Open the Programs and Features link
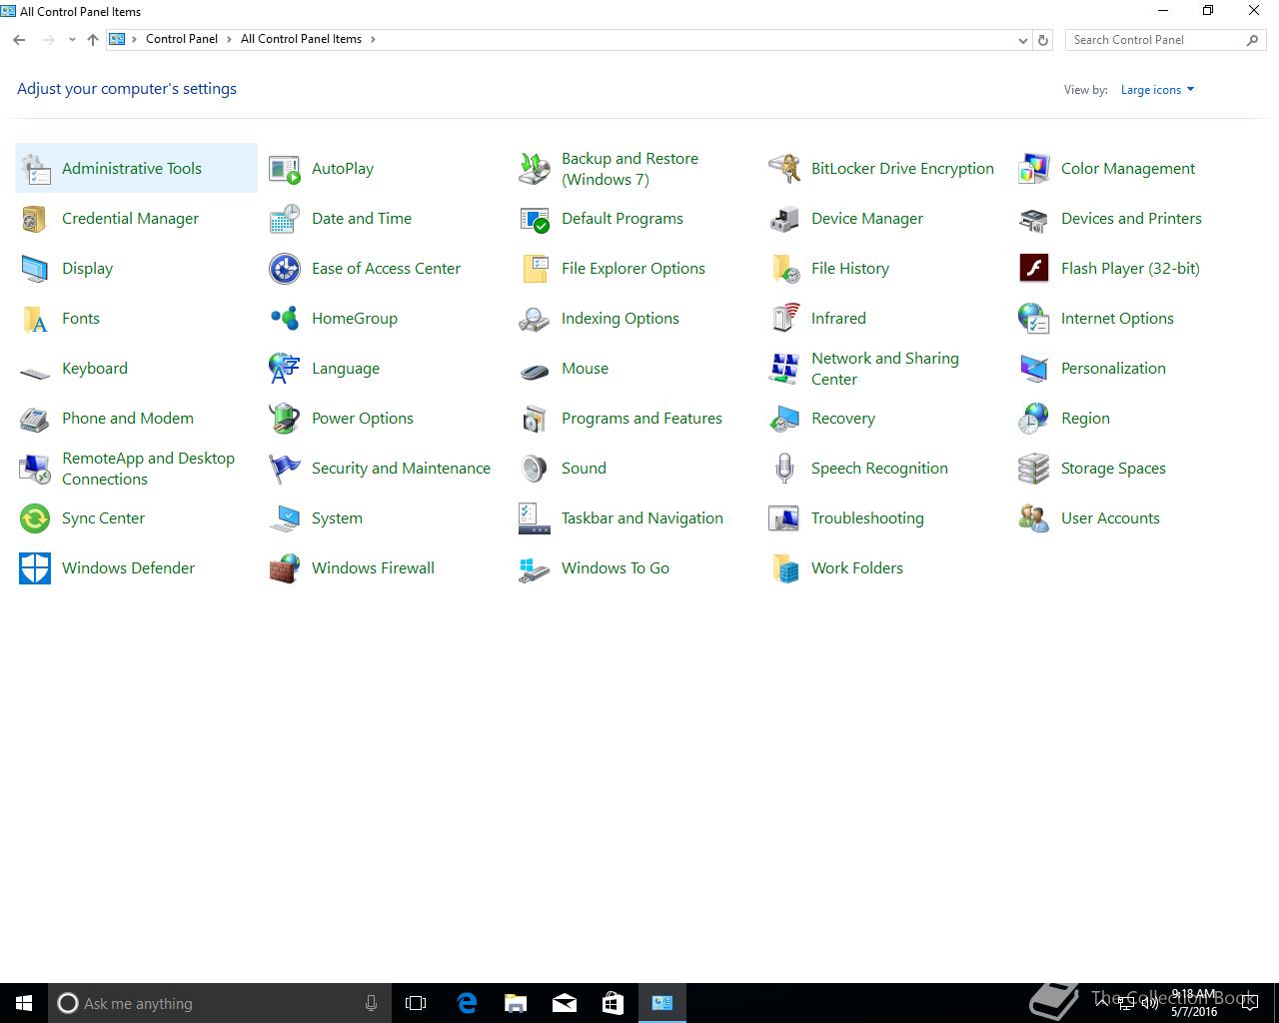Screen dimensions: 1279x1023 (x=641, y=419)
